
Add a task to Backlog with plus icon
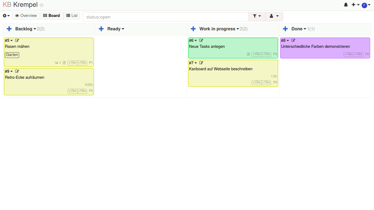(x=9, y=29)
